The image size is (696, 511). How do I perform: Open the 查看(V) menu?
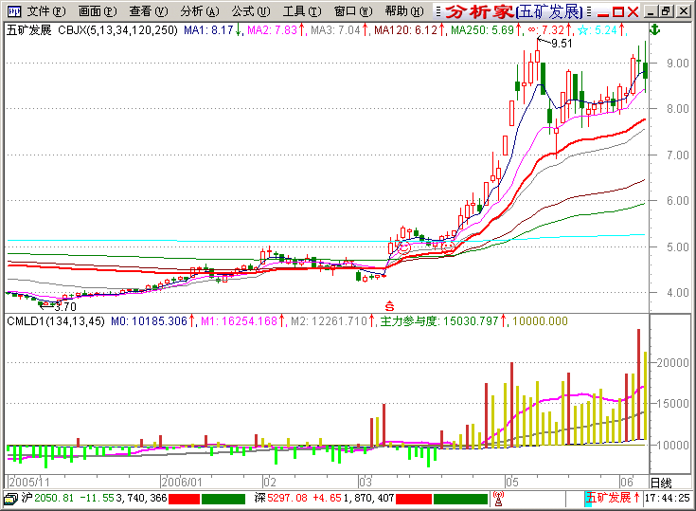coord(149,11)
